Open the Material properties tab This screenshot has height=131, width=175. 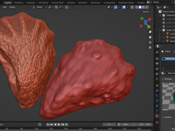pyautogui.click(x=157, y=116)
